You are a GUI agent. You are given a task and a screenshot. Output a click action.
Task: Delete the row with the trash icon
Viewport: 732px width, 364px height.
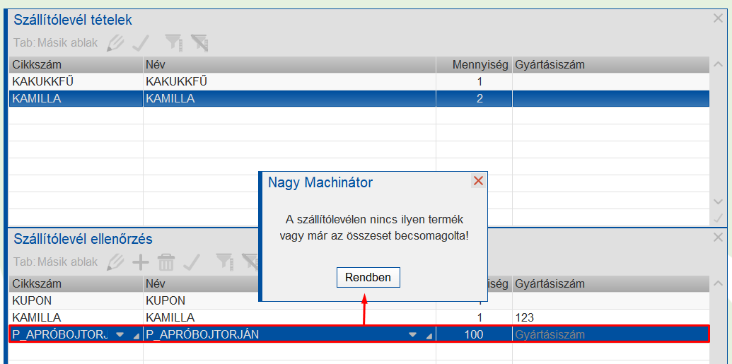click(165, 262)
